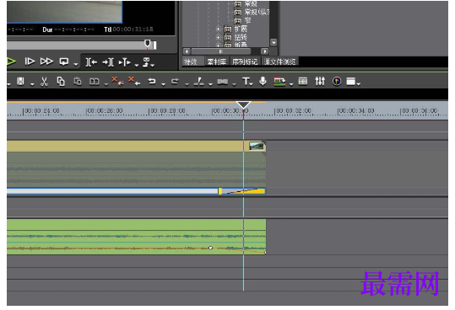Image resolution: width=455 pixels, height=310 pixels.
Task: Activate fast forward playback
Action: coord(46,61)
